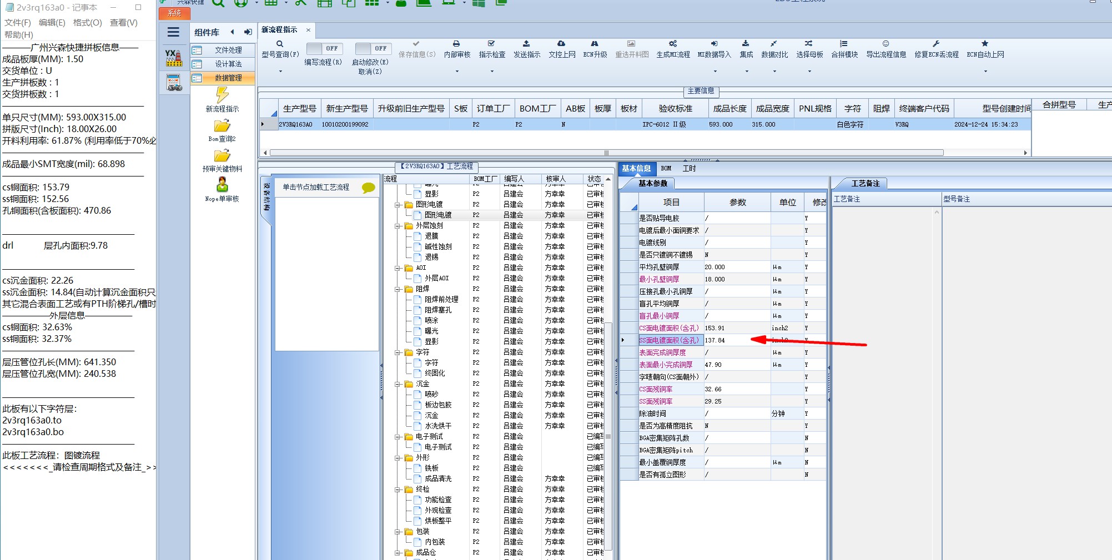
Task: Click the process tree vertical scrollbar thumb
Action: click(x=608, y=436)
